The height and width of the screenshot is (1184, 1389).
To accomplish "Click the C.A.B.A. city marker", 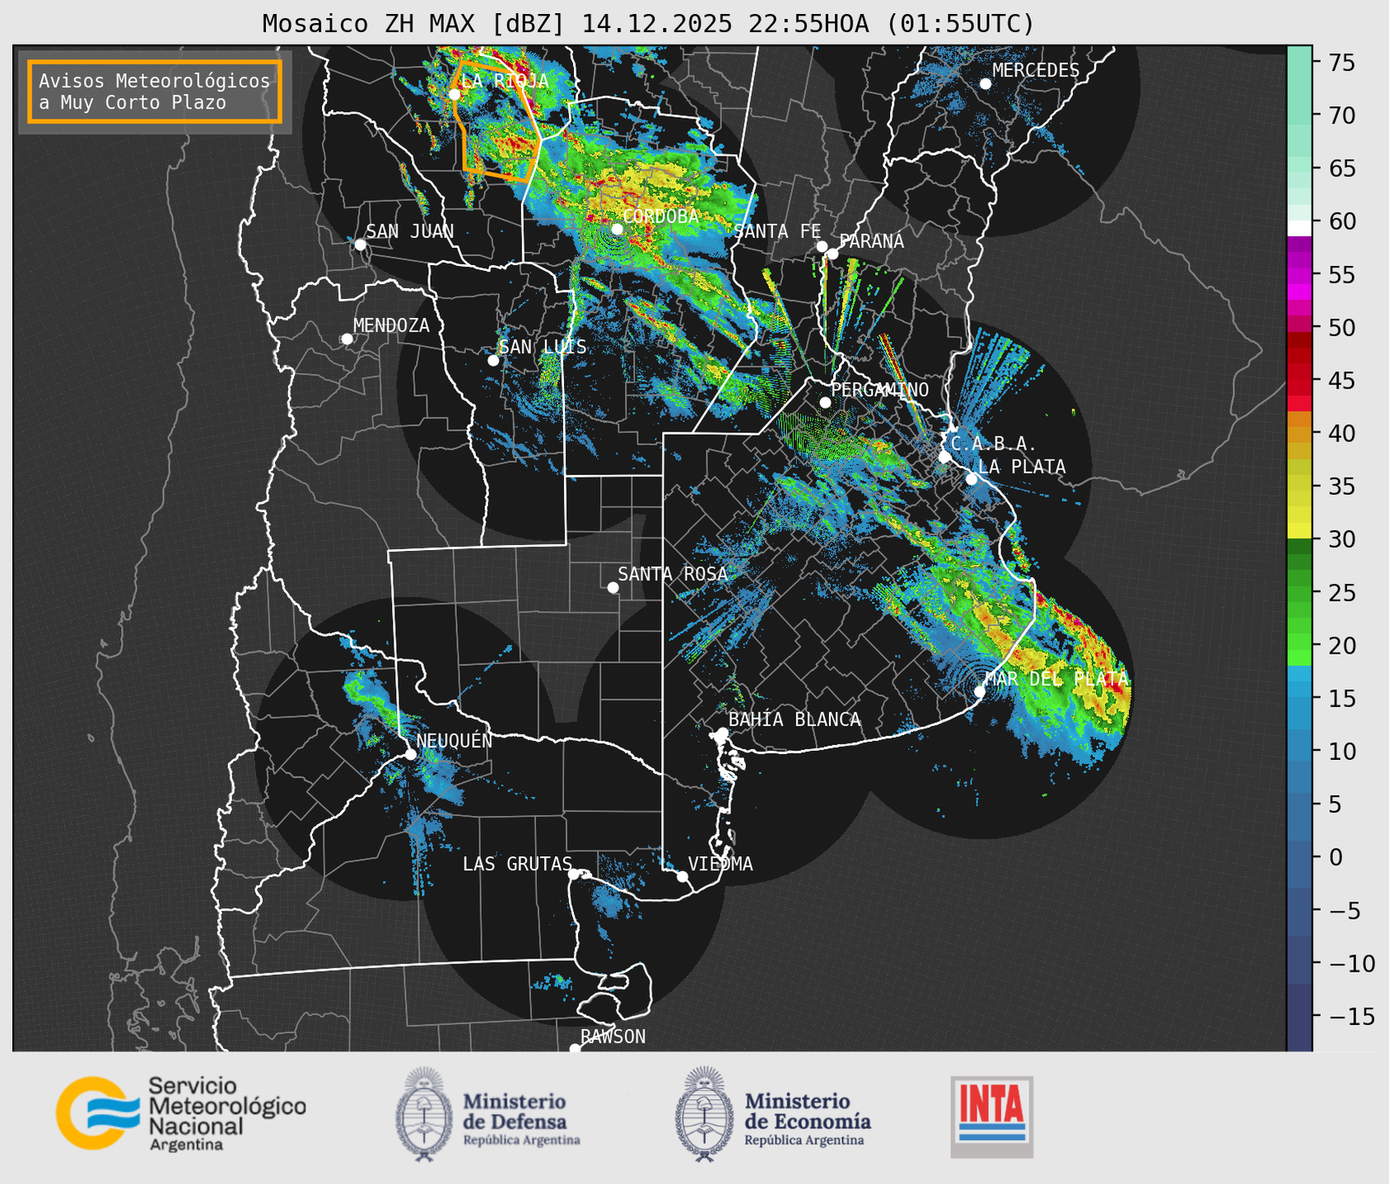I will (945, 457).
